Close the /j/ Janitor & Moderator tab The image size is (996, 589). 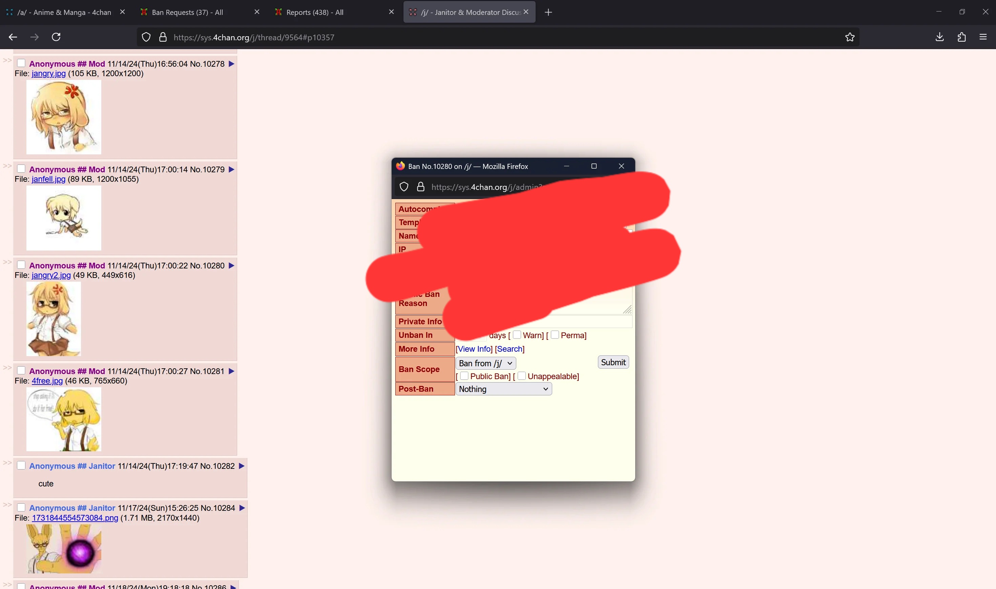526,12
